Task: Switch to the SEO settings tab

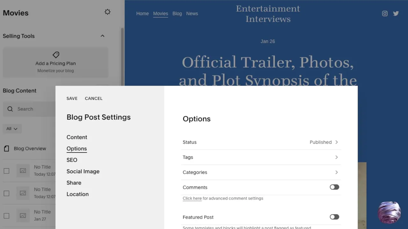Action: 72,160
